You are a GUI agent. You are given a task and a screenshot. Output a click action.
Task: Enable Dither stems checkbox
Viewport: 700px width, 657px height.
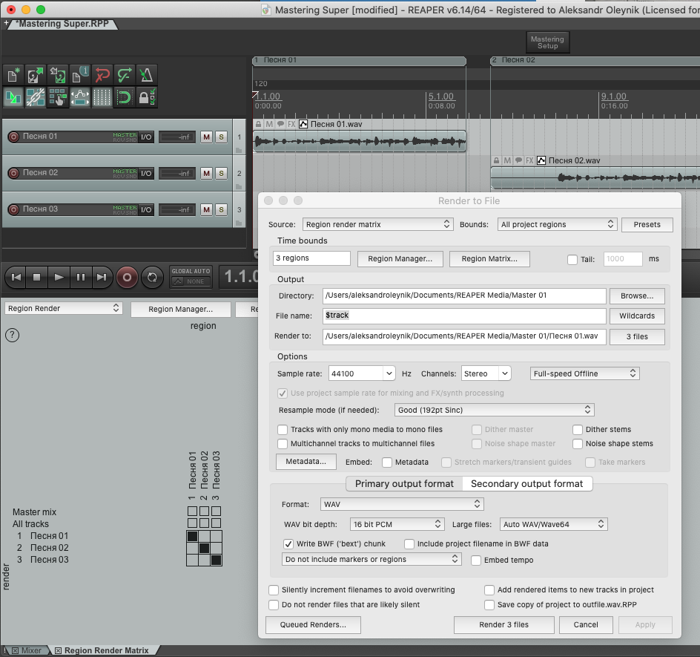[577, 430]
